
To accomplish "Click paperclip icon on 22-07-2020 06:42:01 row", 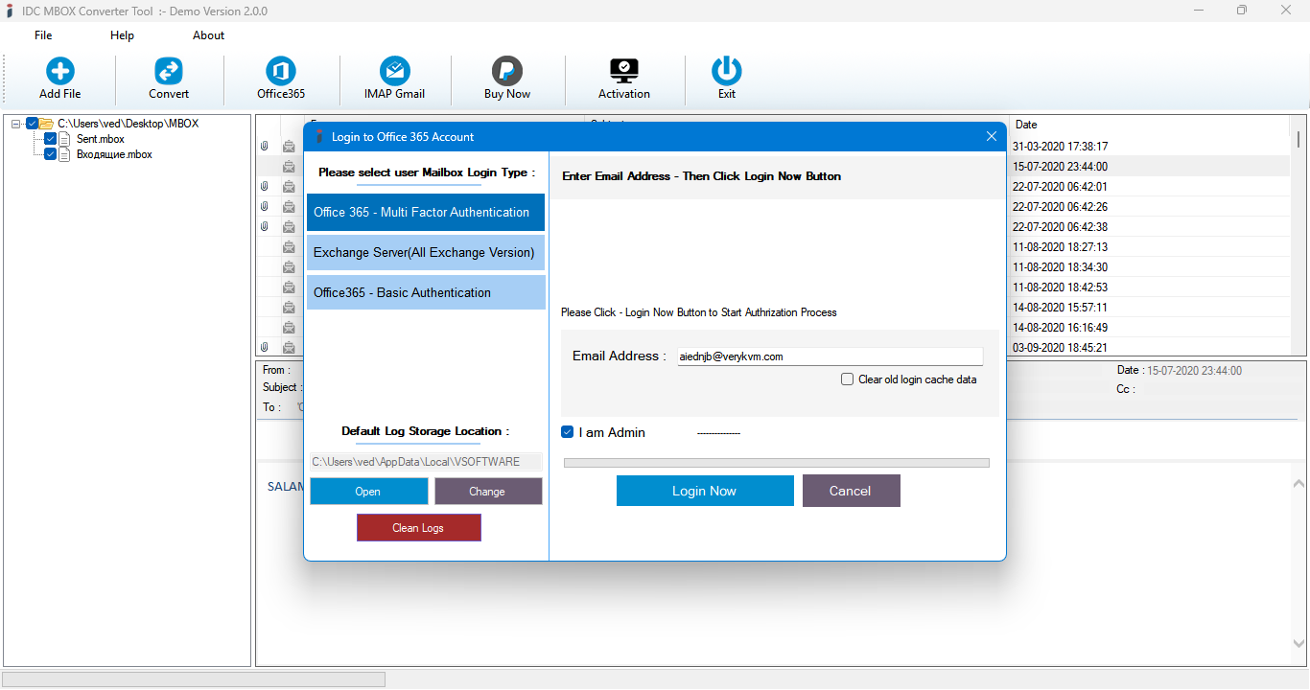I will pos(265,187).
